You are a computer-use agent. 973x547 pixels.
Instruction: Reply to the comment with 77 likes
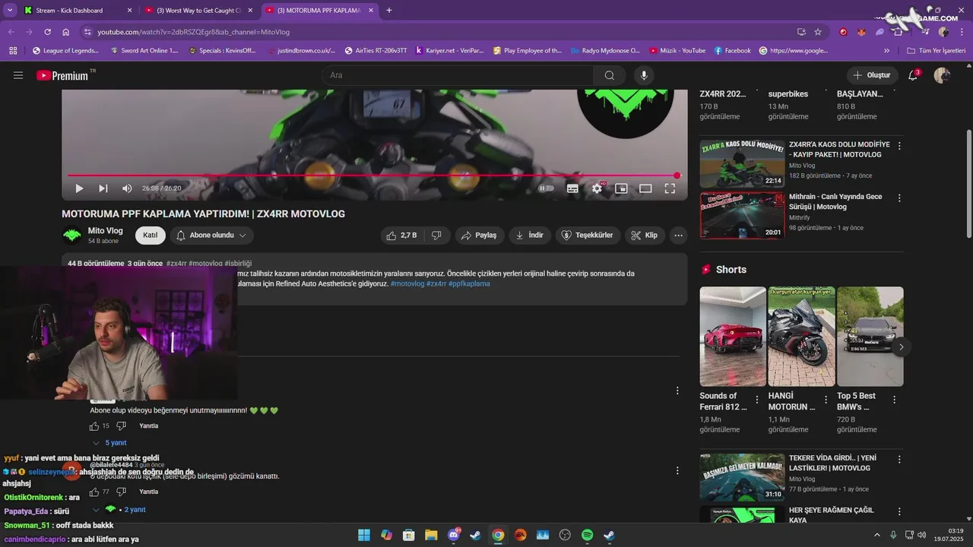(148, 492)
